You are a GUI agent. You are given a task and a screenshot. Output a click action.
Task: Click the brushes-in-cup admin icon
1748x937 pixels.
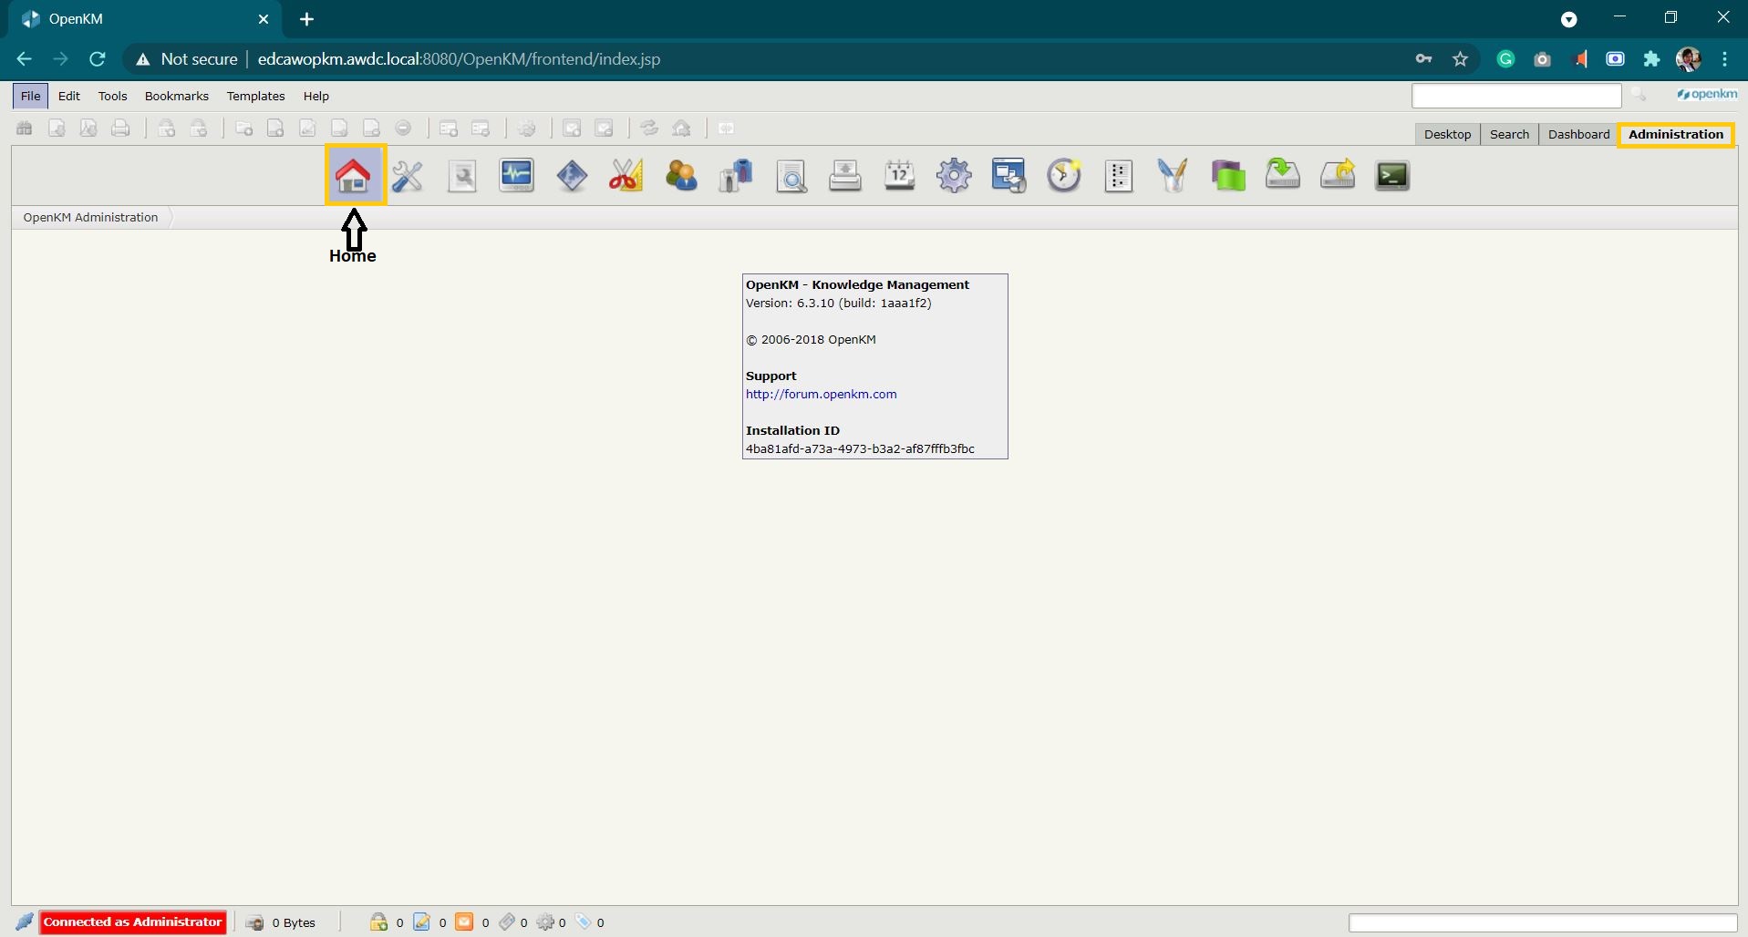click(x=1173, y=175)
